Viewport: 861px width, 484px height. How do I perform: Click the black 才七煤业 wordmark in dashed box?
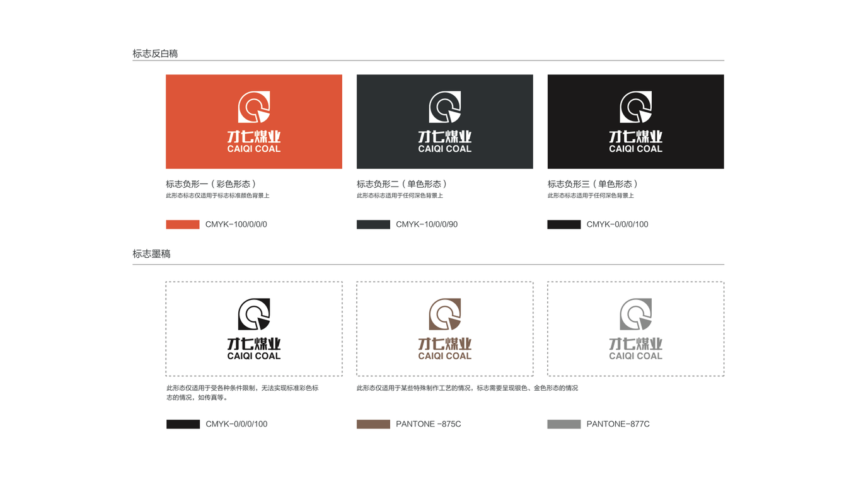[254, 343]
